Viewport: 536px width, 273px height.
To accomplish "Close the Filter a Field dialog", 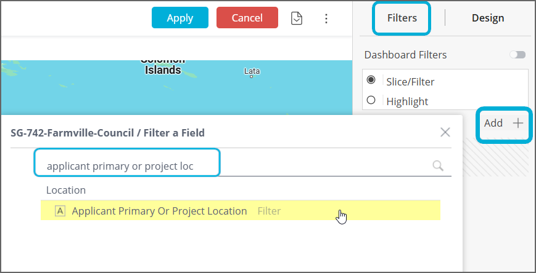I will pyautogui.click(x=445, y=132).
